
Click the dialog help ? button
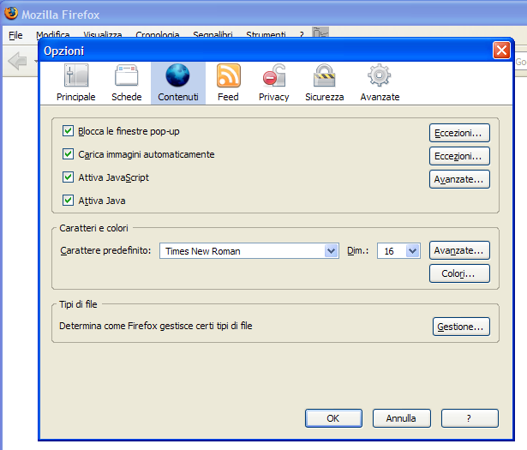coord(470,418)
